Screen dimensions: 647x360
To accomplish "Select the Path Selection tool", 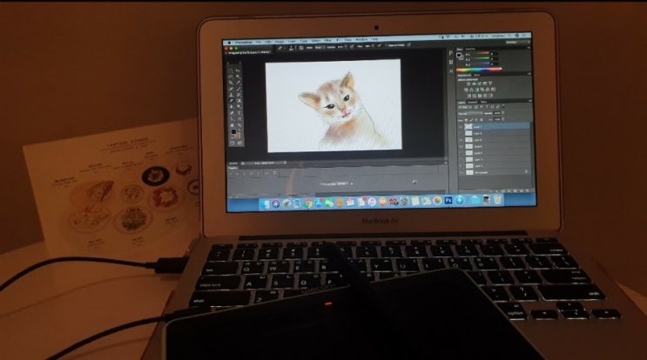I will 232,119.
